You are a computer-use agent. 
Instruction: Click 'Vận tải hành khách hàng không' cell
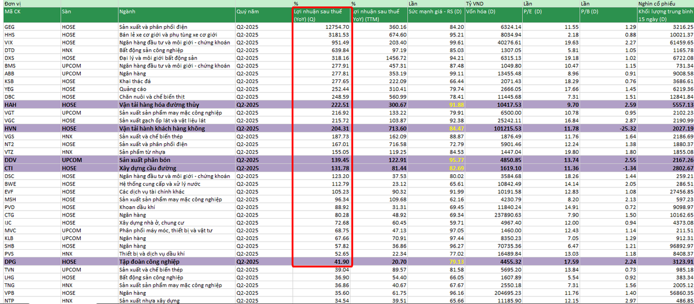tap(162, 128)
